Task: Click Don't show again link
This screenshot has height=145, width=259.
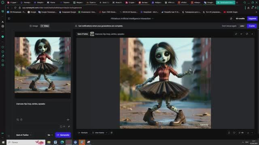Action: [x=229, y=26]
